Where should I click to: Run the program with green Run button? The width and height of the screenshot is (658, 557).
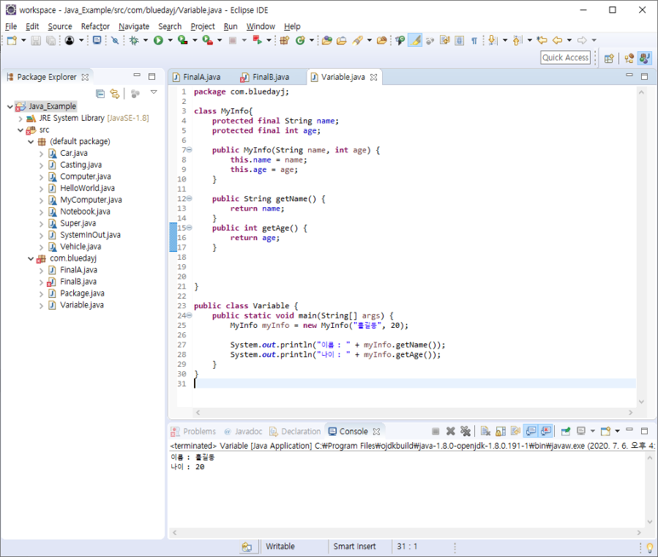pos(158,40)
